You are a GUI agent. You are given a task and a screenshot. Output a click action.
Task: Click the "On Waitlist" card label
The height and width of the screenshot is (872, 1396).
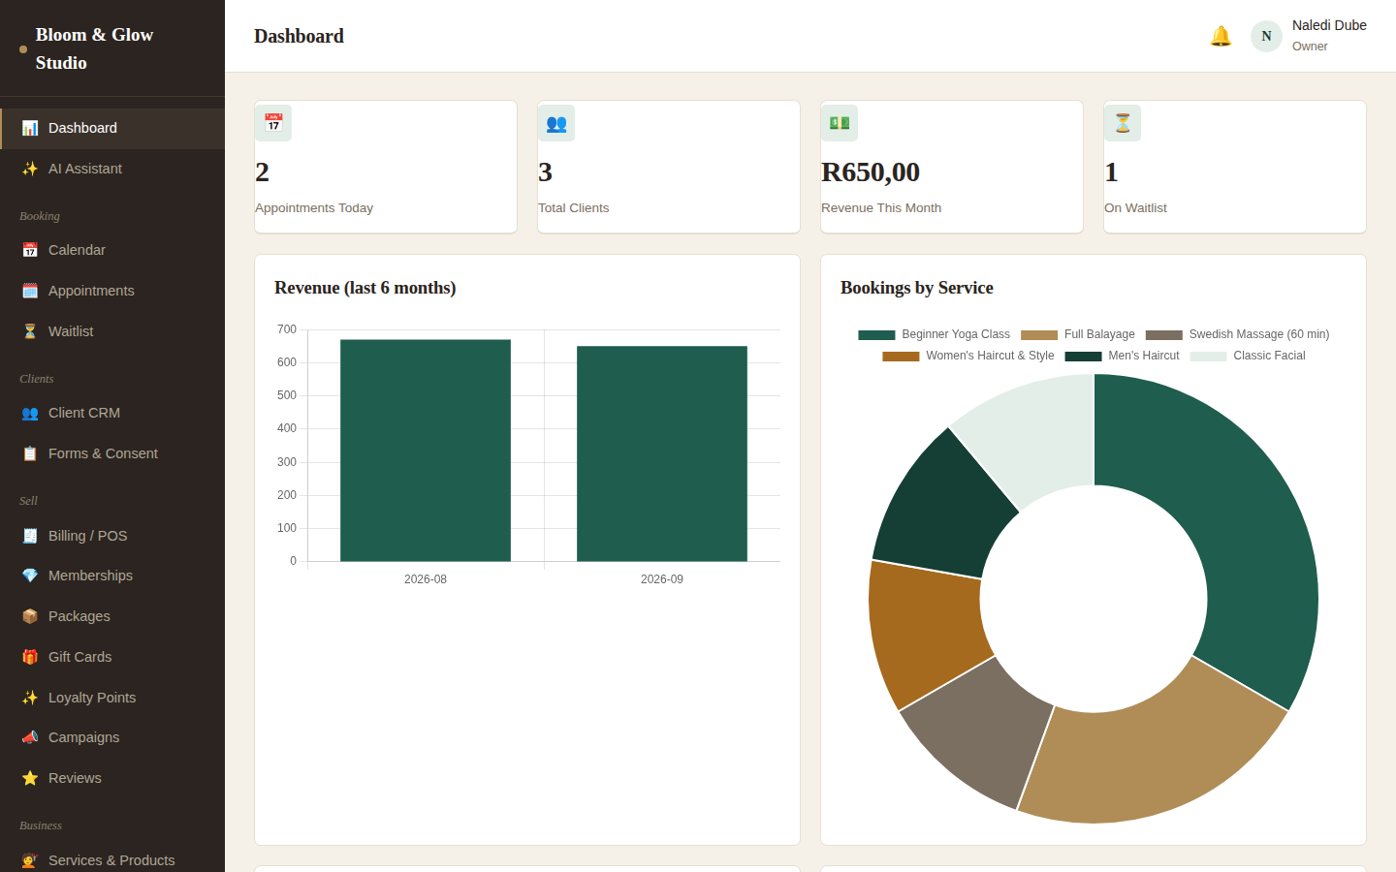[x=1135, y=208]
